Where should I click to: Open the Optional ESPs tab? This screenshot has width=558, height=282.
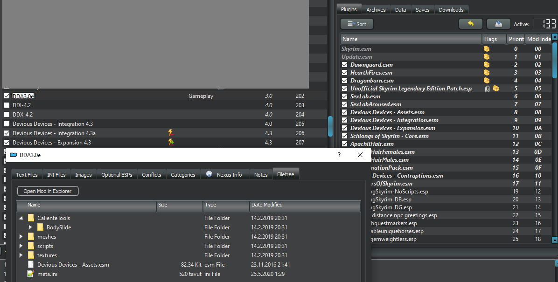(x=117, y=175)
